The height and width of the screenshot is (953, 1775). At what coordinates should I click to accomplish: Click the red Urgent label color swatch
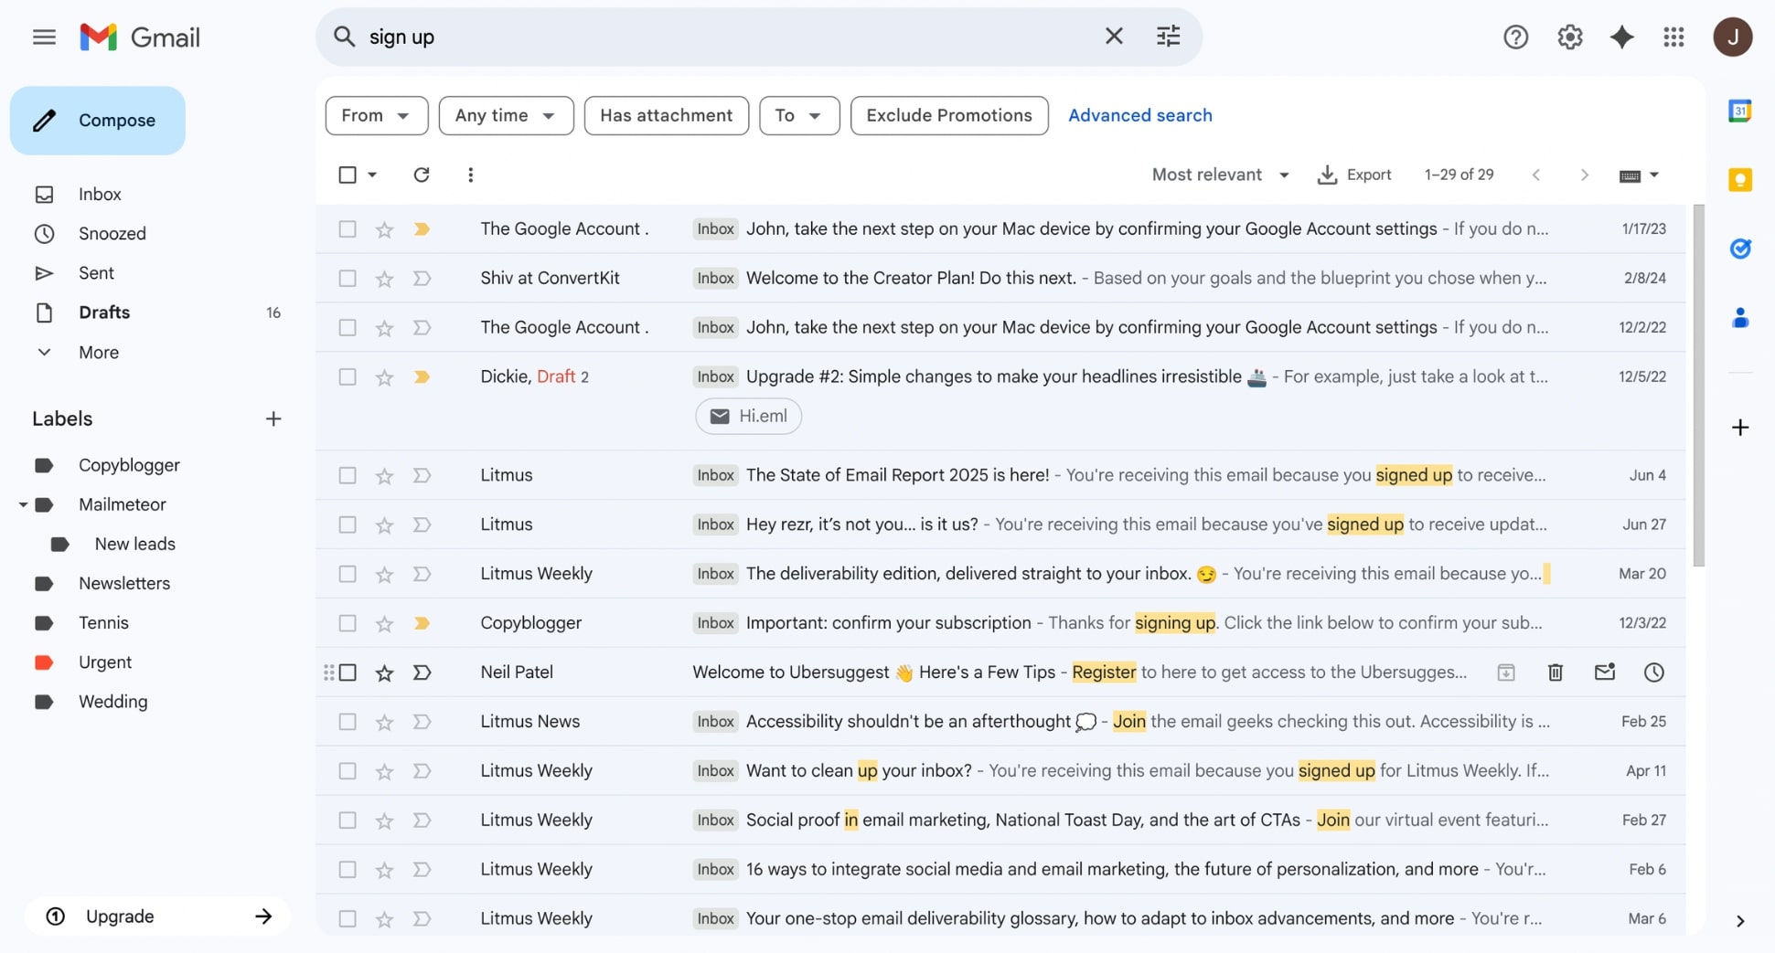pos(43,662)
